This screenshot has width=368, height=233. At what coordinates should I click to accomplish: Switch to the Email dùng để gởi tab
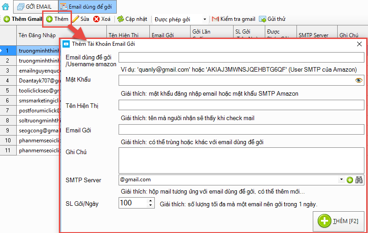point(87,7)
